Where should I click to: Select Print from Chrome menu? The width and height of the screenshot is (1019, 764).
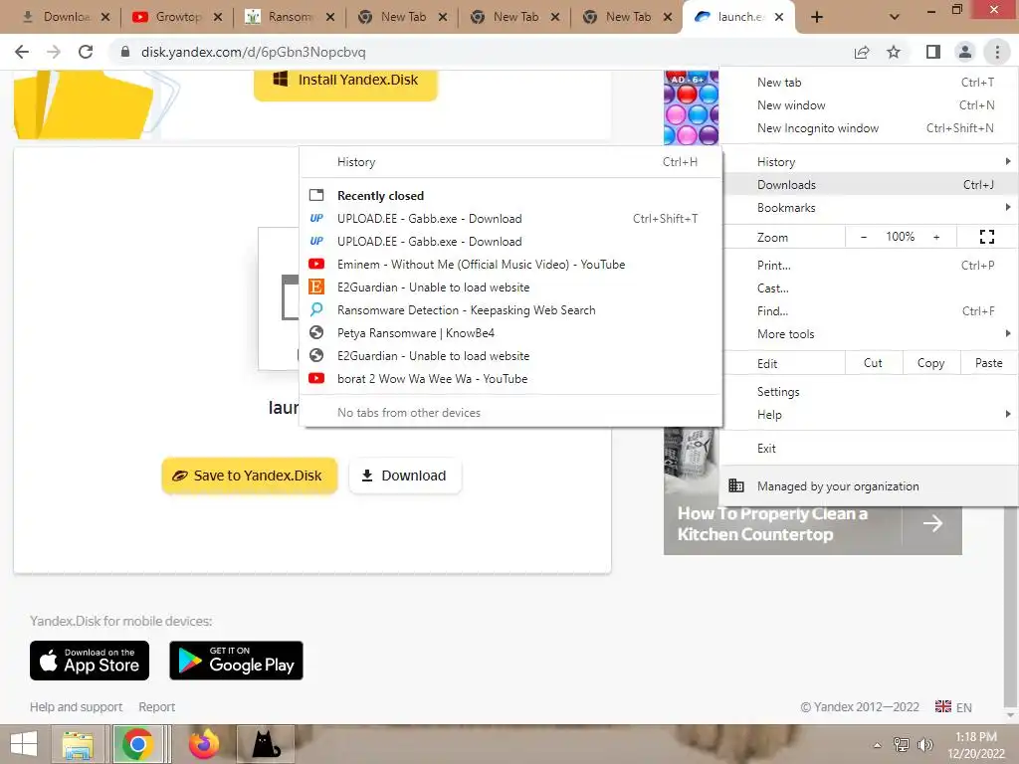pos(870,265)
